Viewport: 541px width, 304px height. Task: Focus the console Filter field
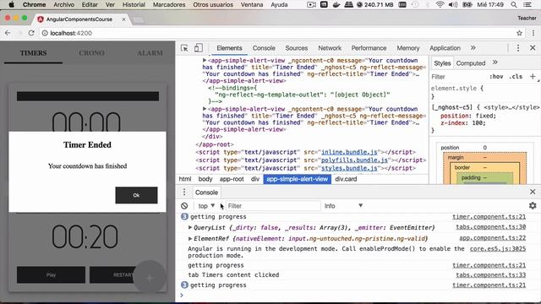(273, 206)
